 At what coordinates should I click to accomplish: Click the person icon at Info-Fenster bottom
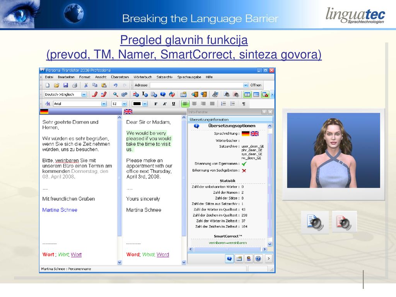tap(249, 258)
